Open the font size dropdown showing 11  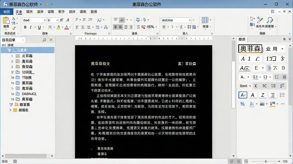pos(57,20)
